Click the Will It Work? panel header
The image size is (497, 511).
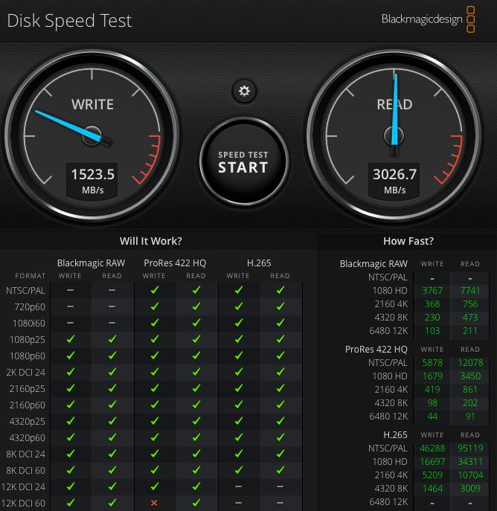pyautogui.click(x=150, y=241)
